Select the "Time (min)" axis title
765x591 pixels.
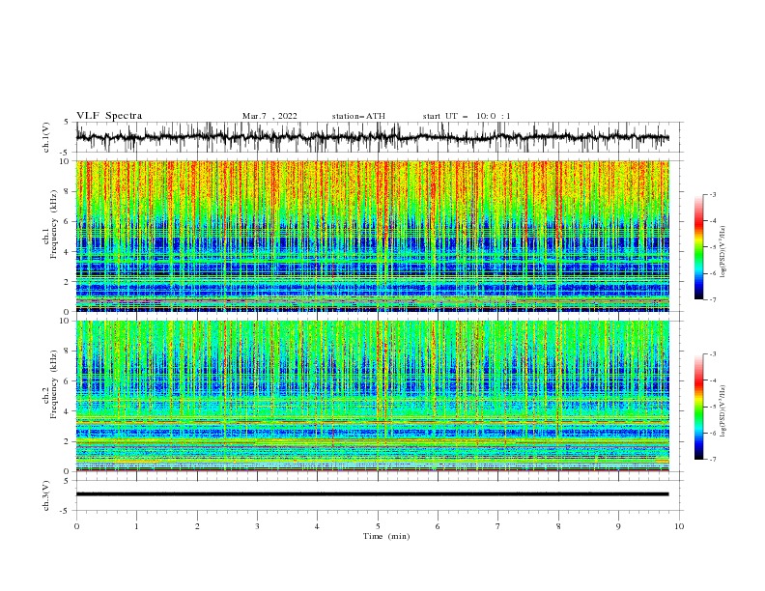click(x=386, y=536)
